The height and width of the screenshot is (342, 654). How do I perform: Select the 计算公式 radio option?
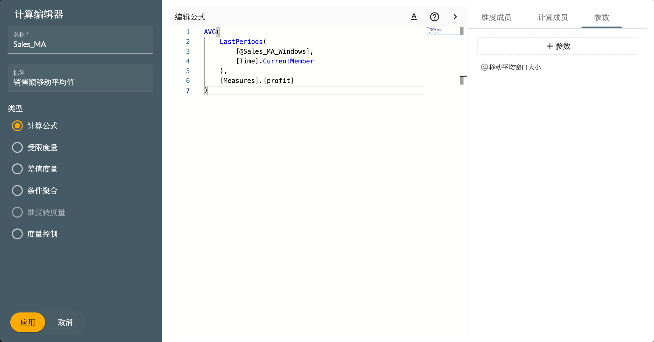[x=17, y=126]
